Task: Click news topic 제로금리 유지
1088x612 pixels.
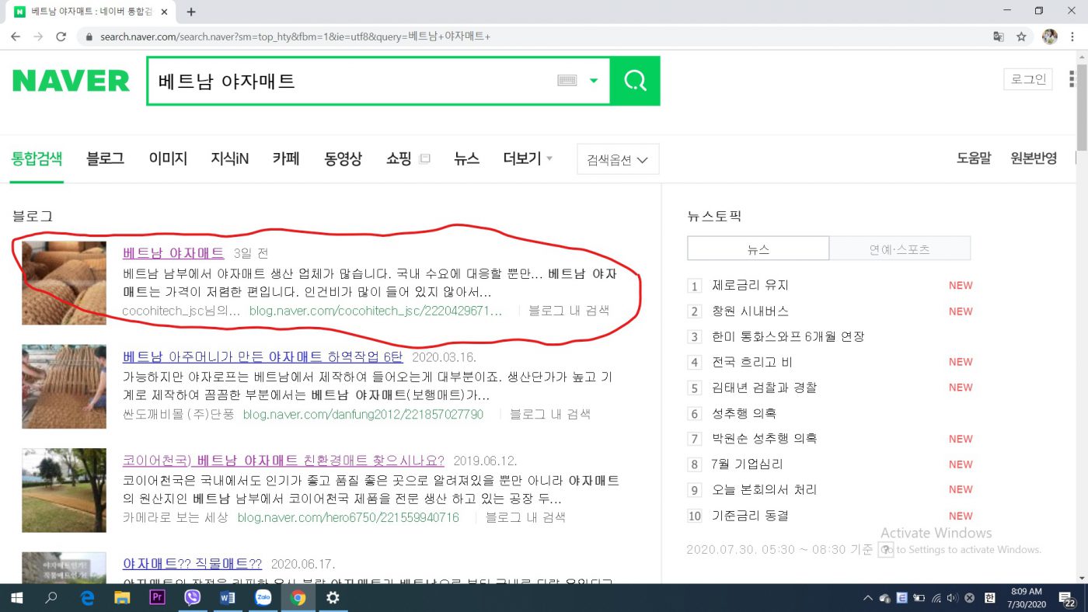Action: click(750, 285)
